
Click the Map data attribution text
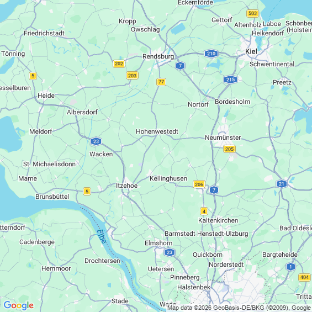point(239,308)
